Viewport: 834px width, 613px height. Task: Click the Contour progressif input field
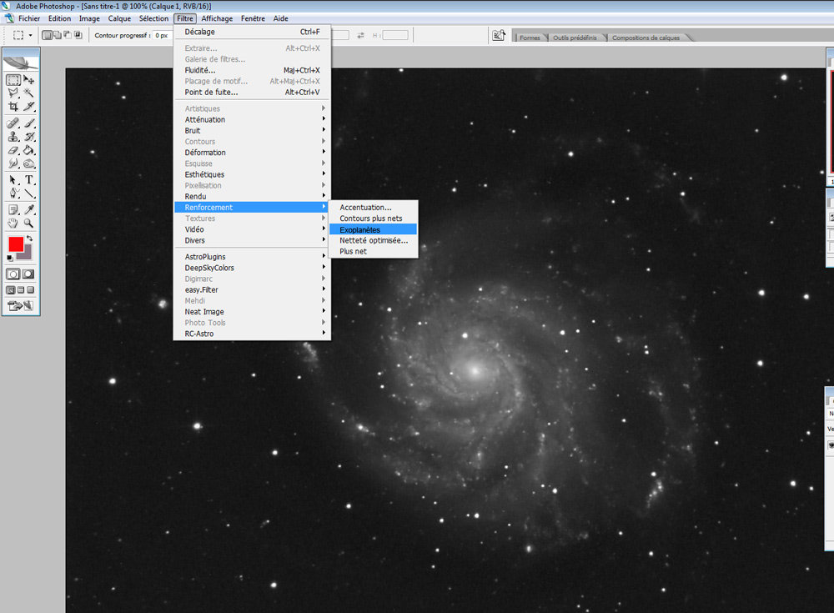(x=162, y=36)
